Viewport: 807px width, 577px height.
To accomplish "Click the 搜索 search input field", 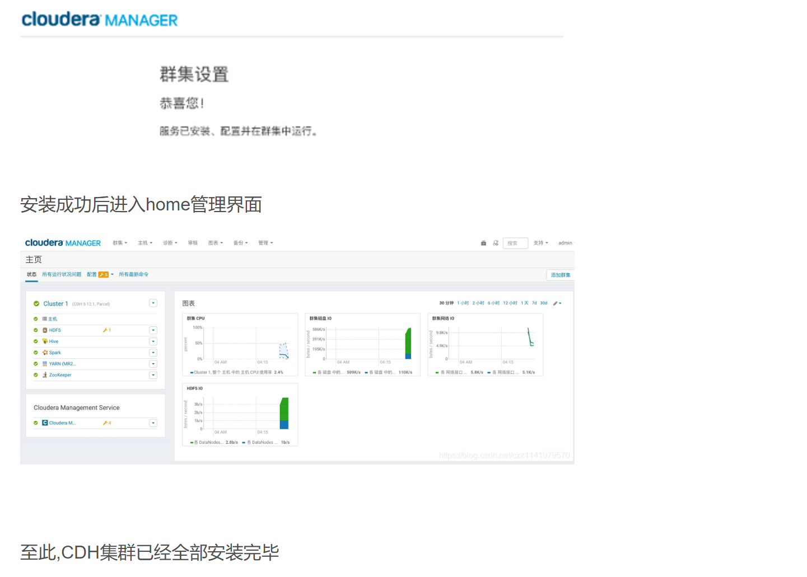I will pyautogui.click(x=515, y=243).
